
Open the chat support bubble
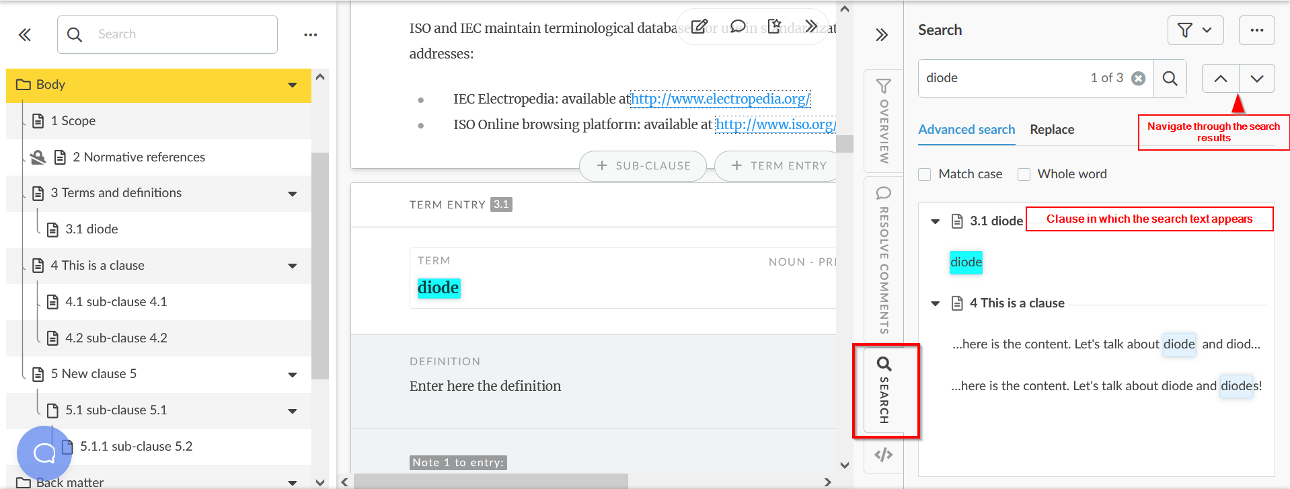point(44,453)
